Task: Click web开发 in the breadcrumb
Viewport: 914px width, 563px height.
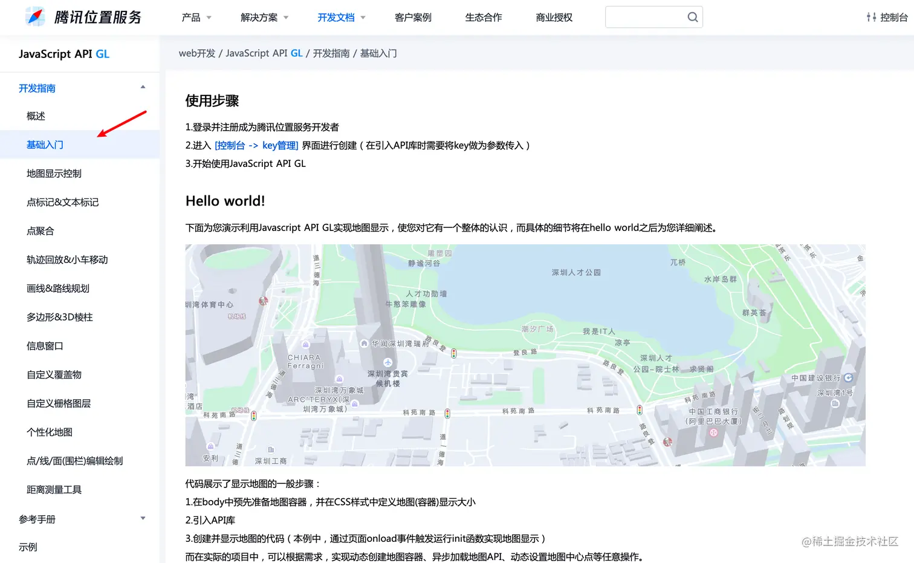Action: click(197, 53)
